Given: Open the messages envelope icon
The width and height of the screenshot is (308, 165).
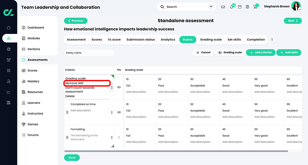Looking at the screenshot, I should tap(223, 7).
